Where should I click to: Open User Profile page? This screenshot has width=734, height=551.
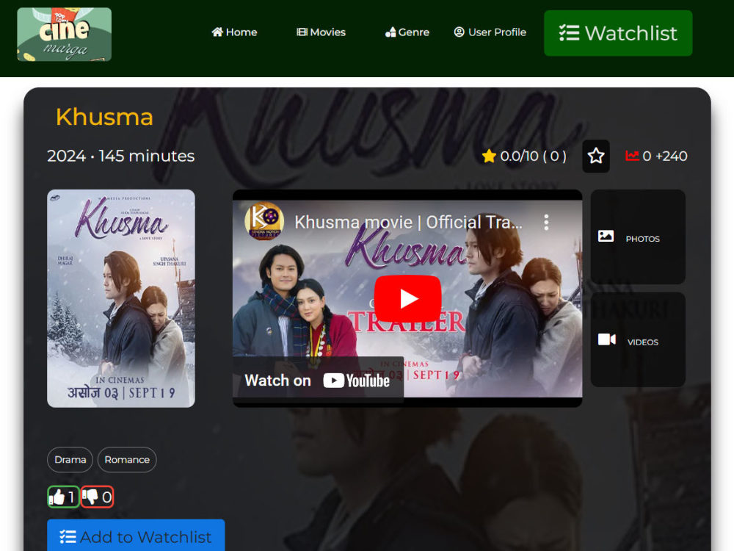click(490, 32)
